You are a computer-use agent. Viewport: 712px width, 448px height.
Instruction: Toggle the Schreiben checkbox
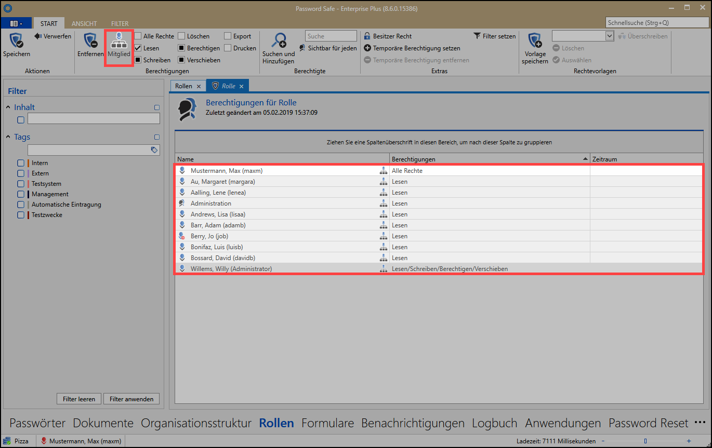point(138,60)
